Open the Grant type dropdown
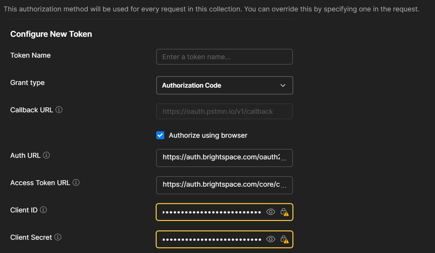The height and width of the screenshot is (253, 435). pos(224,85)
